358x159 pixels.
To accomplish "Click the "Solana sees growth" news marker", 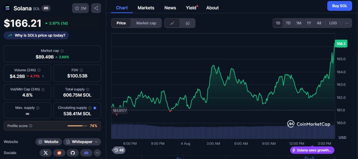I will coord(312,150).
